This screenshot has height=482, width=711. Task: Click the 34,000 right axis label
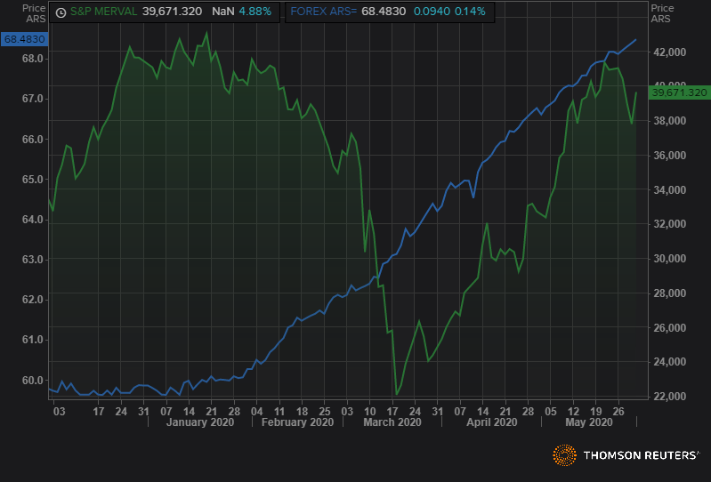pos(669,190)
